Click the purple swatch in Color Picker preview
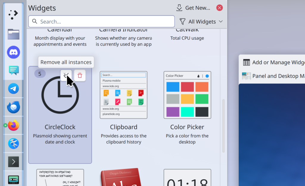 click(x=173, y=112)
